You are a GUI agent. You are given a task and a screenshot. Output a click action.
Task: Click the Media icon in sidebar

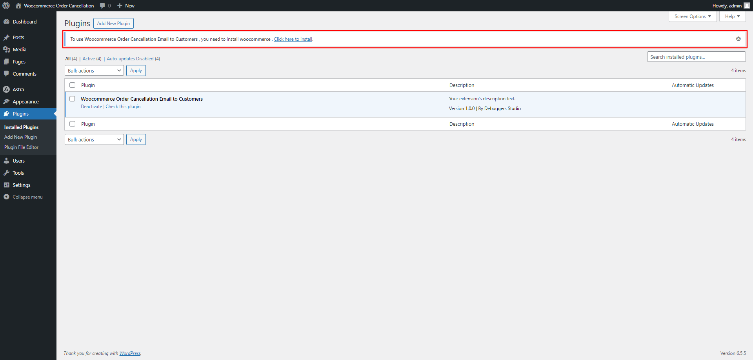6,49
